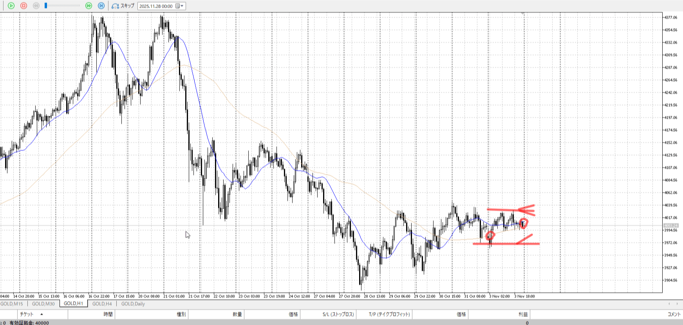Click the green fast-forward button
This screenshot has height=325, width=683.
pos(89,6)
